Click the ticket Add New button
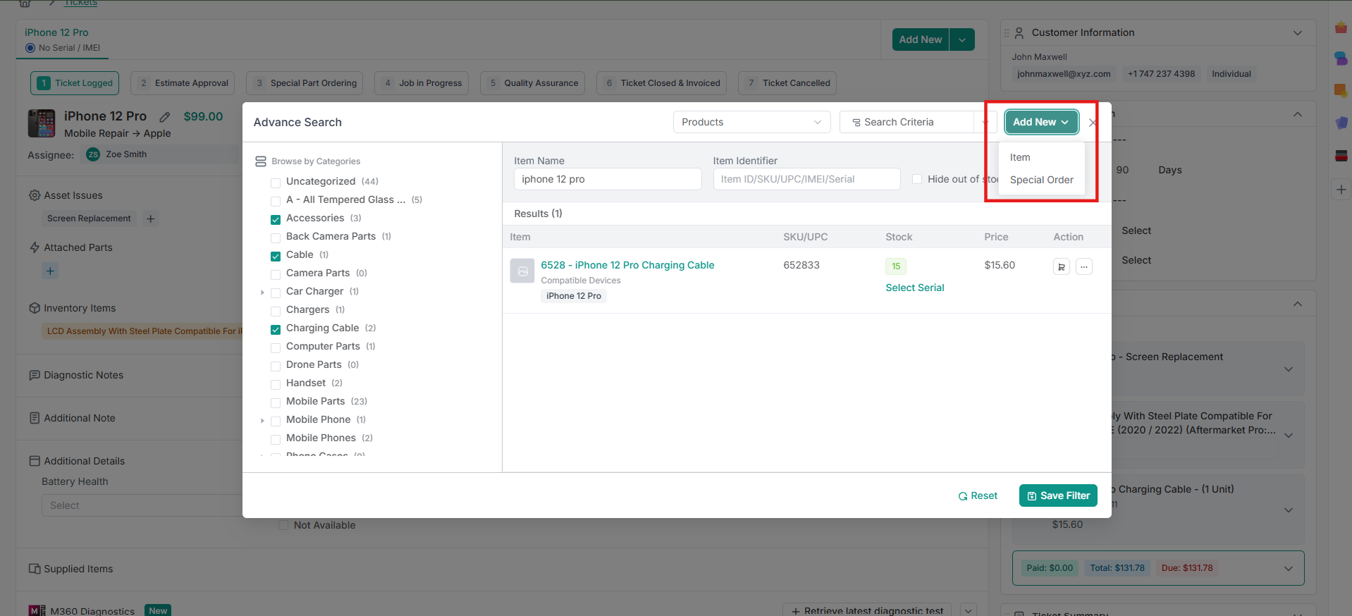This screenshot has width=1352, height=616. (x=921, y=39)
